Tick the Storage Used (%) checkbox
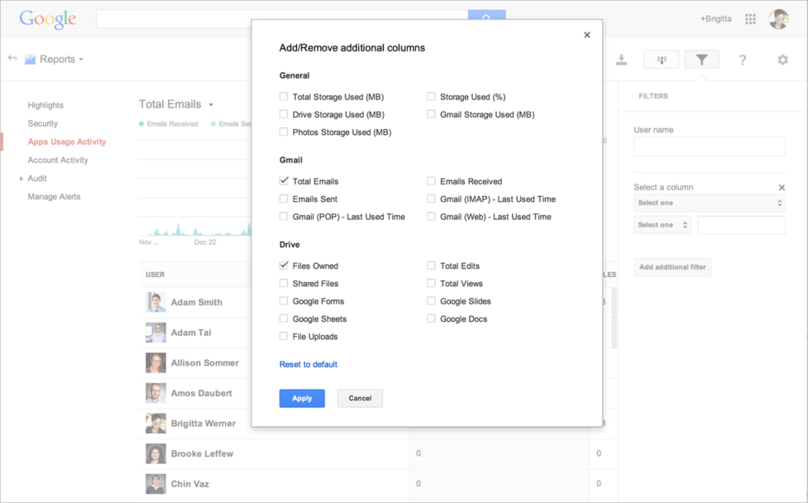This screenshot has width=808, height=503. tap(432, 97)
